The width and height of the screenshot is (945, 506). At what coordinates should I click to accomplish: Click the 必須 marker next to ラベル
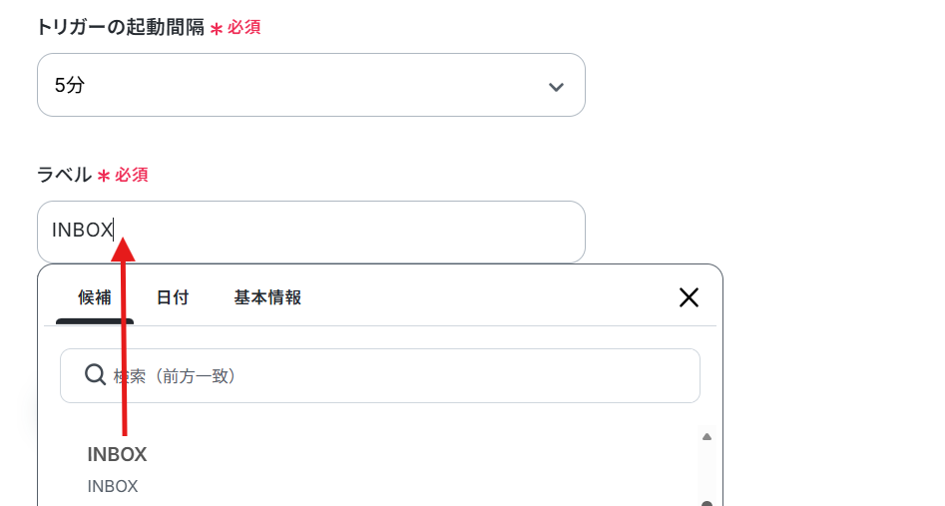click(132, 175)
